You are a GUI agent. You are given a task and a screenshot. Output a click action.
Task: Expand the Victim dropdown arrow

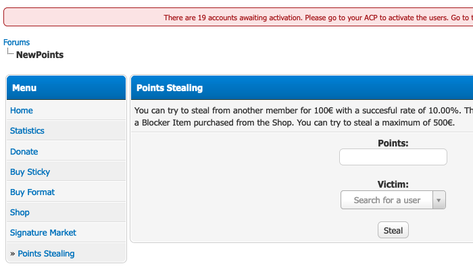coord(439,200)
